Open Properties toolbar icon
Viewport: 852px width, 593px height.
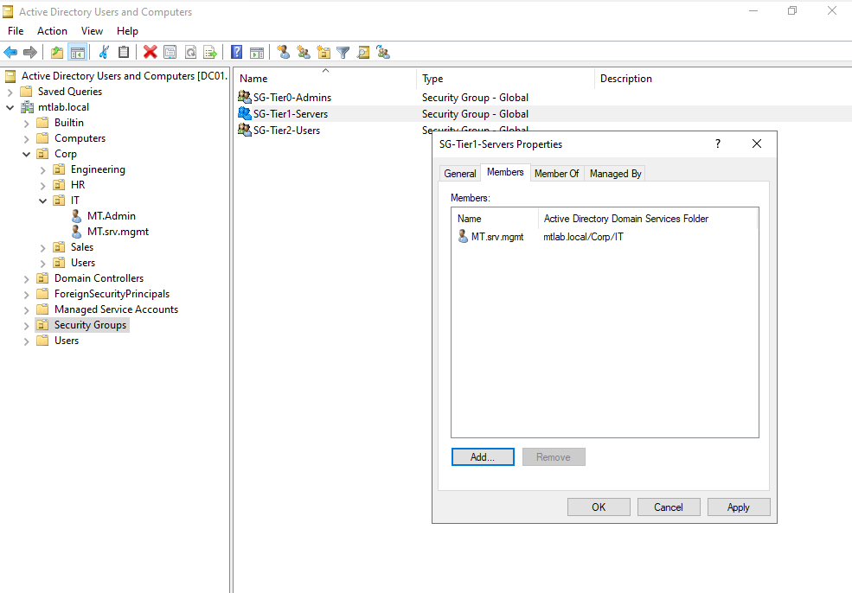pos(170,52)
